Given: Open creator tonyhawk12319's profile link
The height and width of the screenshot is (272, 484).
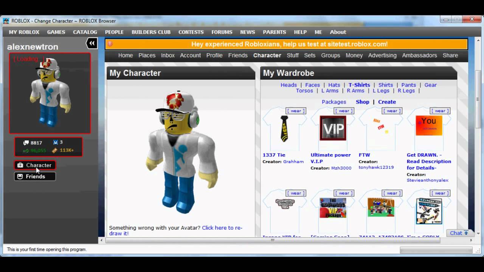Looking at the screenshot, I should [x=376, y=167].
